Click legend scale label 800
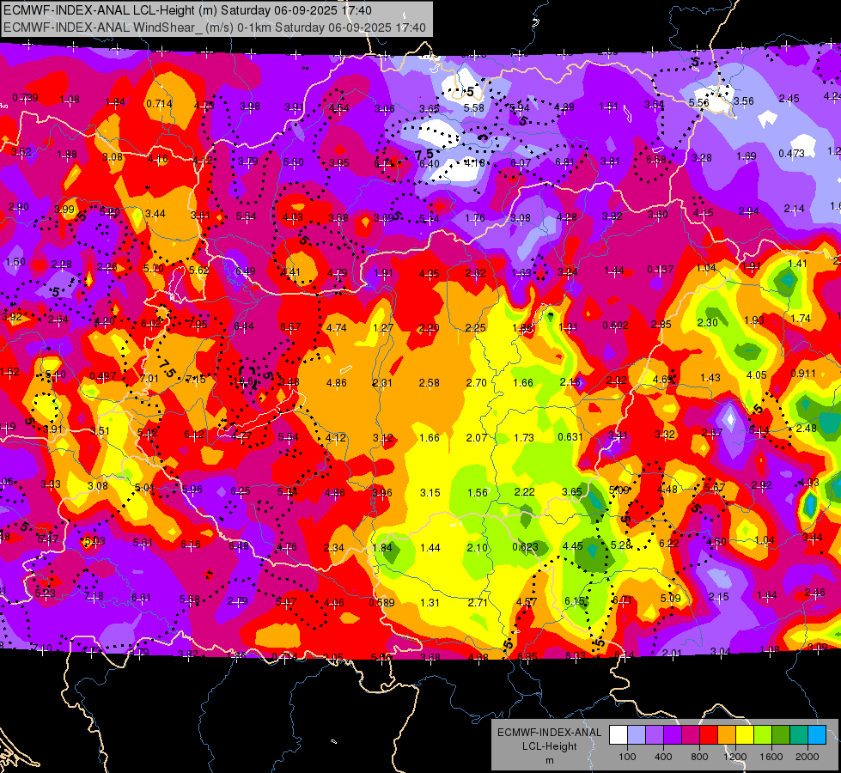 pos(699,757)
